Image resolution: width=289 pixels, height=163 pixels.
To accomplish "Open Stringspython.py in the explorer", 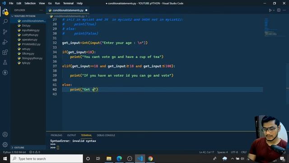I will point(32,58).
